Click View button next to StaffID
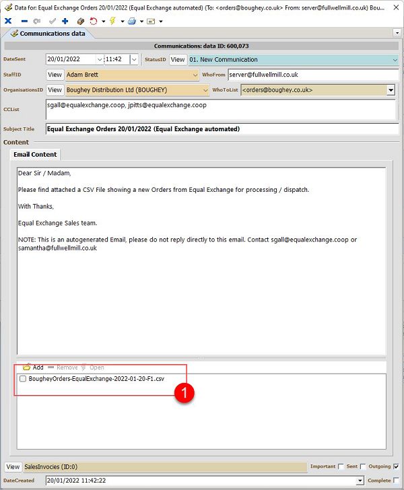The image size is (404, 490). tap(55, 75)
